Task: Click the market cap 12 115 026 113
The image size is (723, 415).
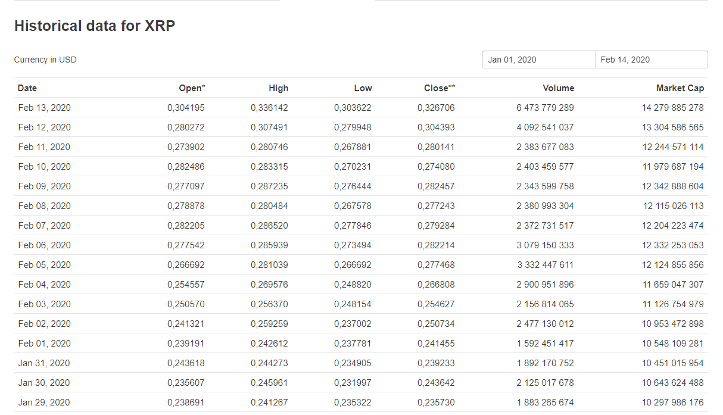Action: (x=674, y=206)
